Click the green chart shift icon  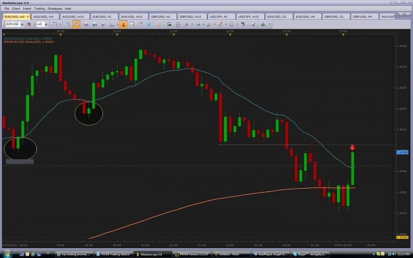pyautogui.click(x=198, y=24)
